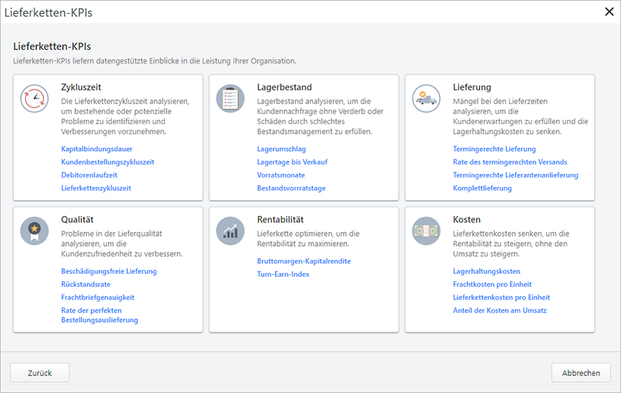
Task: Click the Lieferung truck icon
Action: point(426,99)
